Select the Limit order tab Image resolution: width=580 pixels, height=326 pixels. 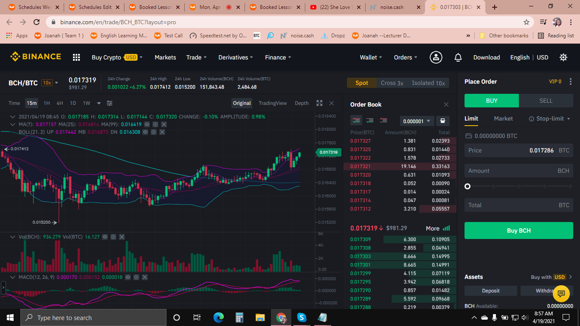pos(471,118)
